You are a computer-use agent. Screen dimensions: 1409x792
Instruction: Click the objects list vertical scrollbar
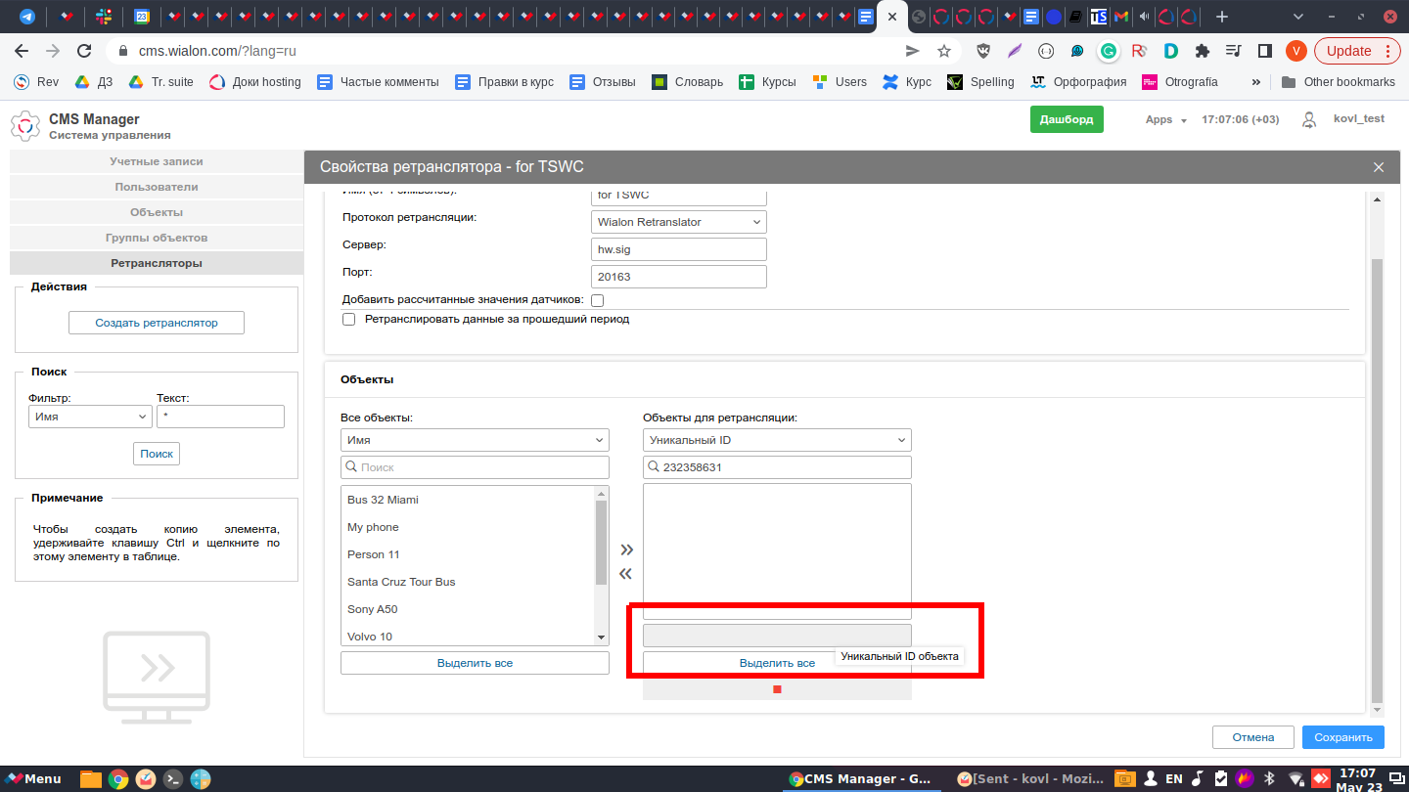coord(601,543)
